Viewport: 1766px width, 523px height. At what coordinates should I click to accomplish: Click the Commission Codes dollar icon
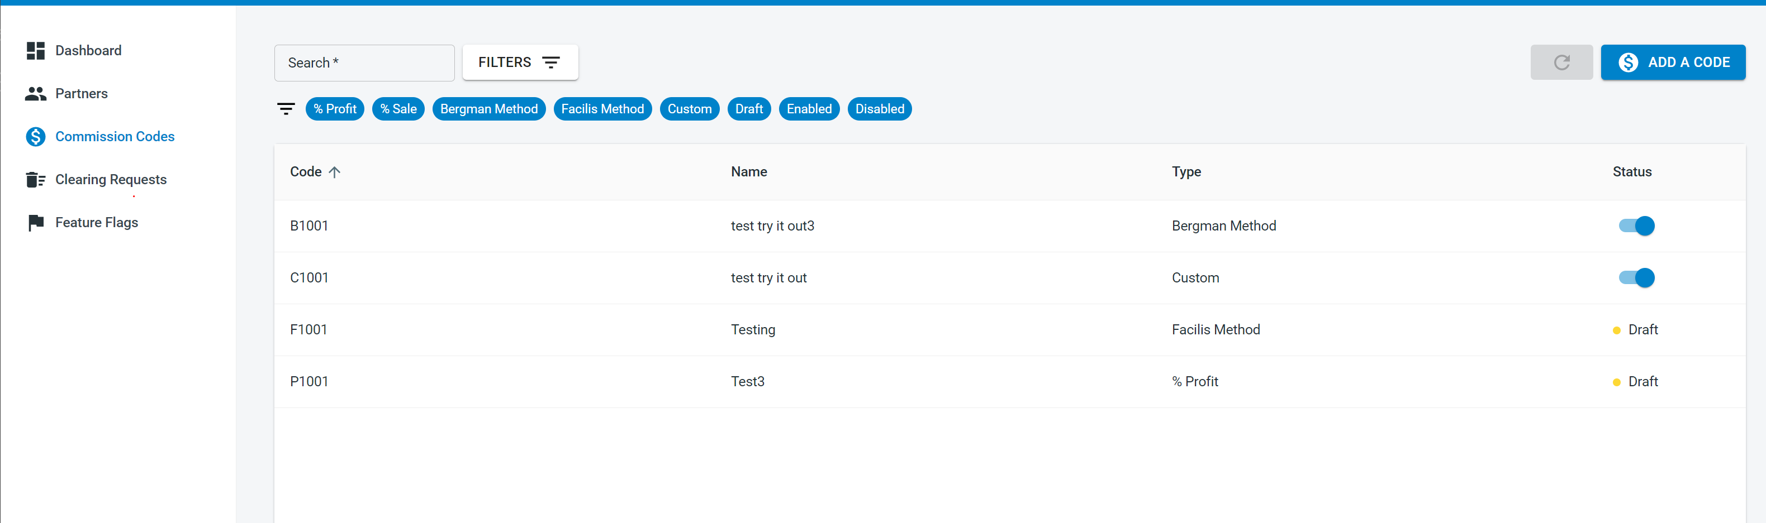36,137
